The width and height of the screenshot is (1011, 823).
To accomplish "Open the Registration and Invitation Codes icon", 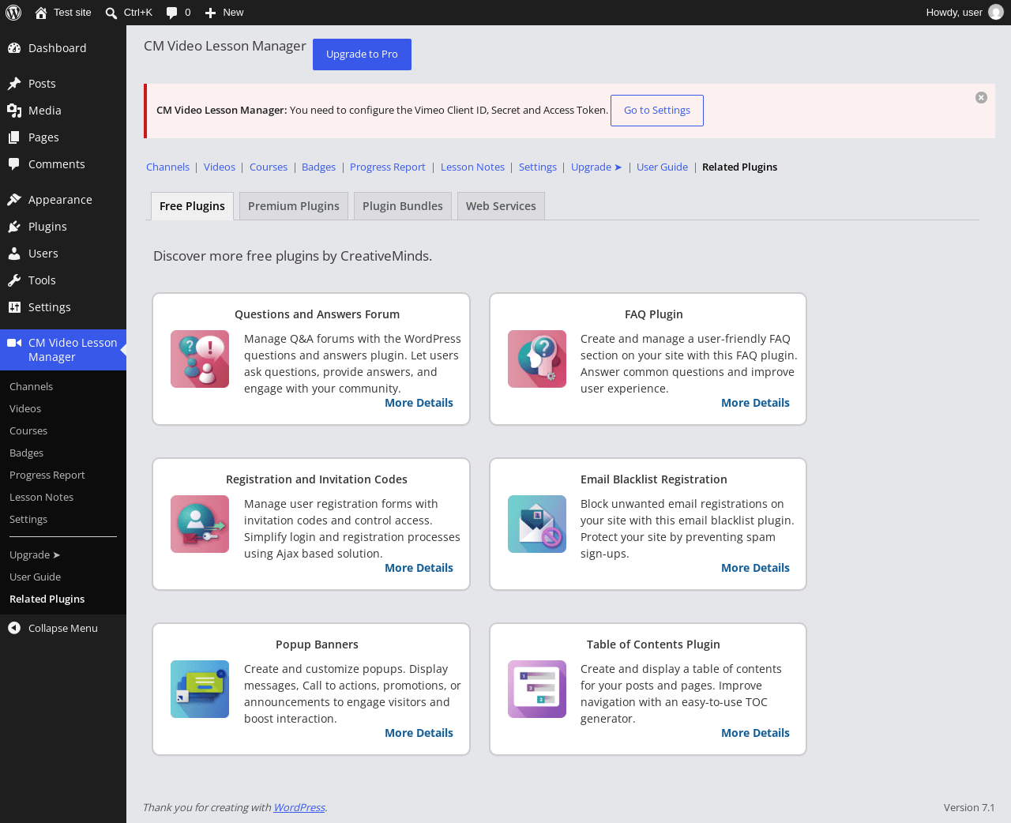I will [200, 524].
